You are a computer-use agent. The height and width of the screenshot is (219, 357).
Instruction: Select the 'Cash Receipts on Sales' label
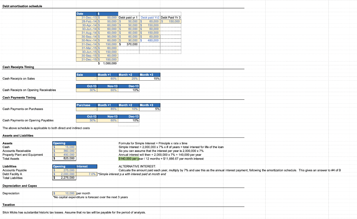click(19, 79)
